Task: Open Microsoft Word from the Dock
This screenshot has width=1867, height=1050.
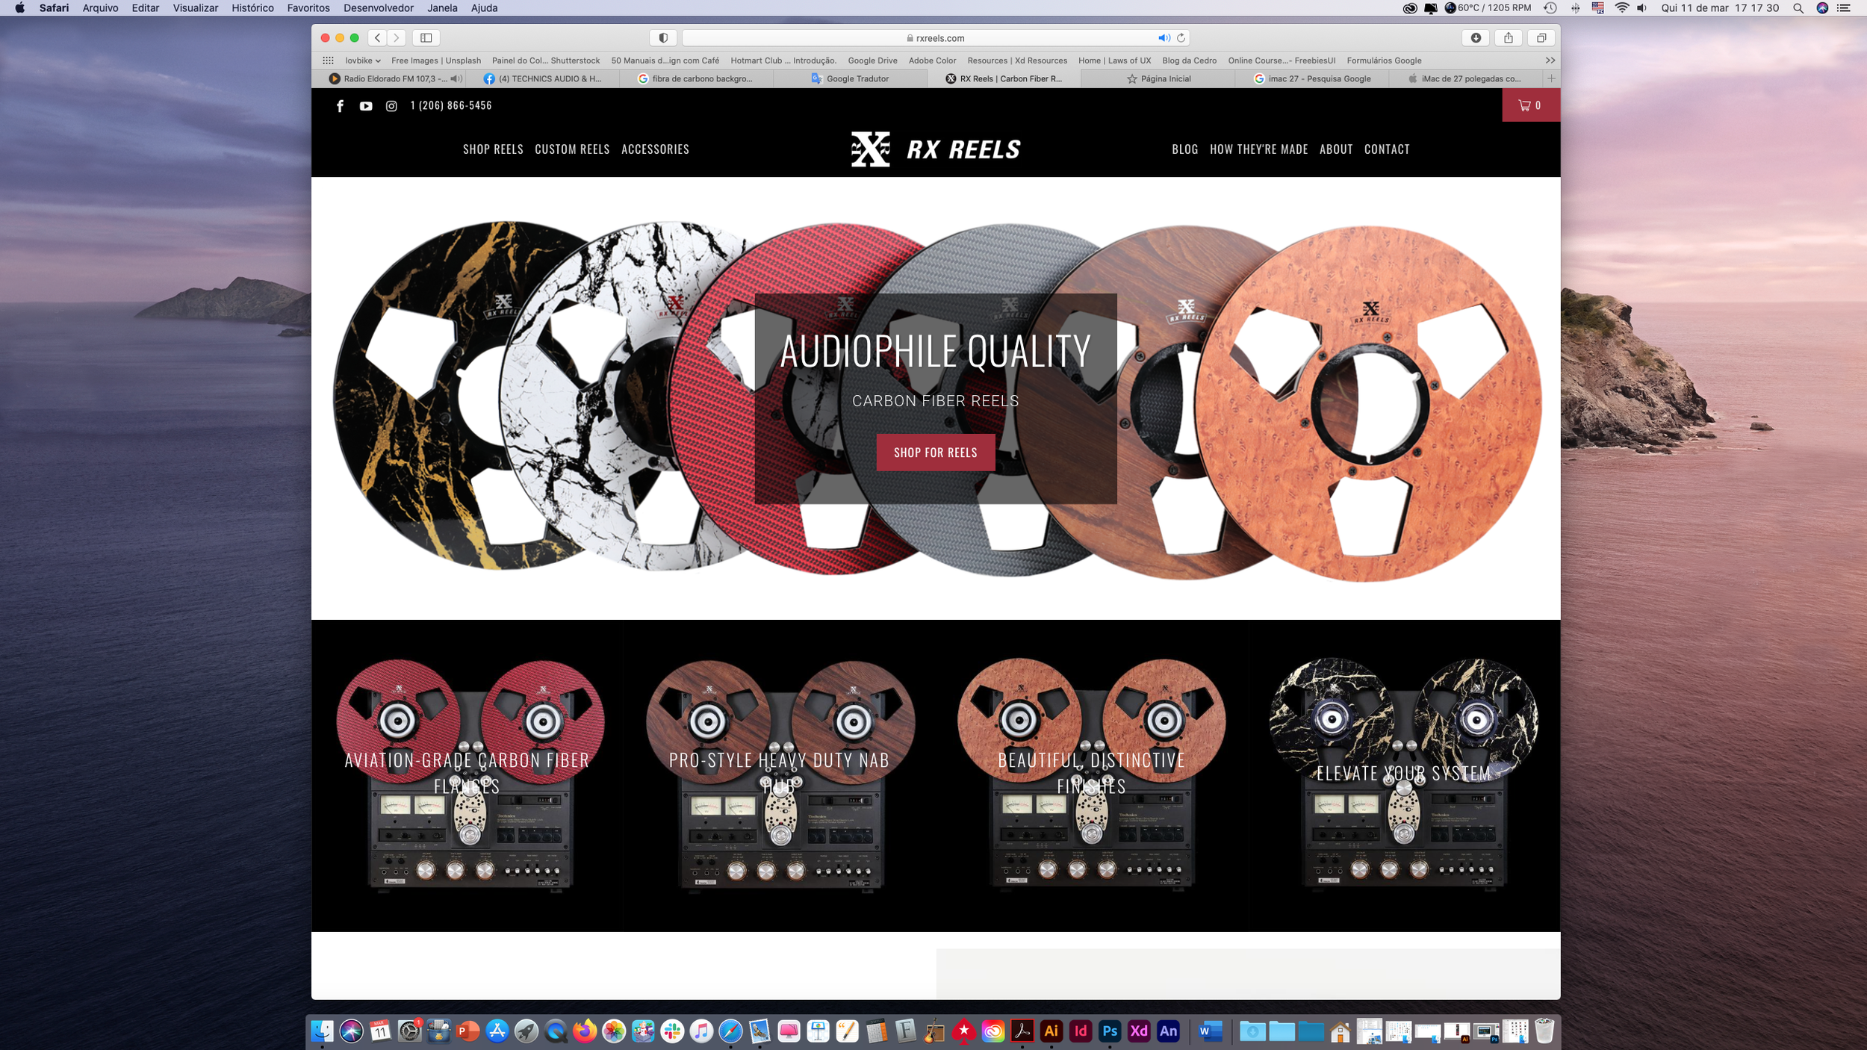Action: pyautogui.click(x=1210, y=1031)
